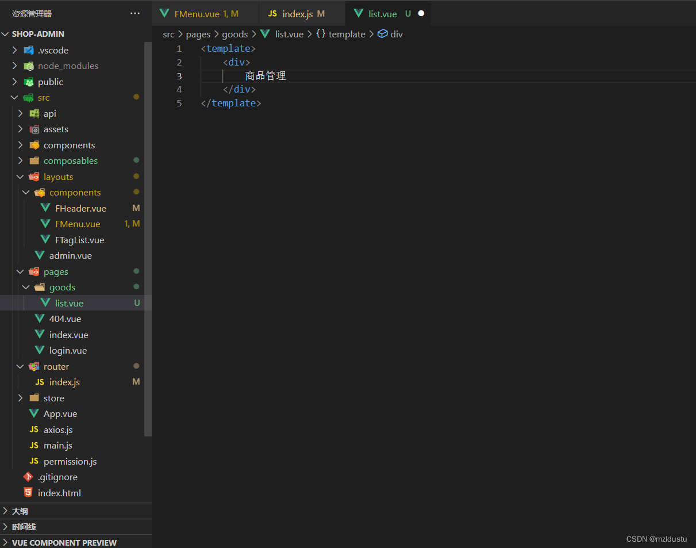This screenshot has width=696, height=548.
Task: Click the Vue icon next to App.vue
Action: [x=34, y=413]
